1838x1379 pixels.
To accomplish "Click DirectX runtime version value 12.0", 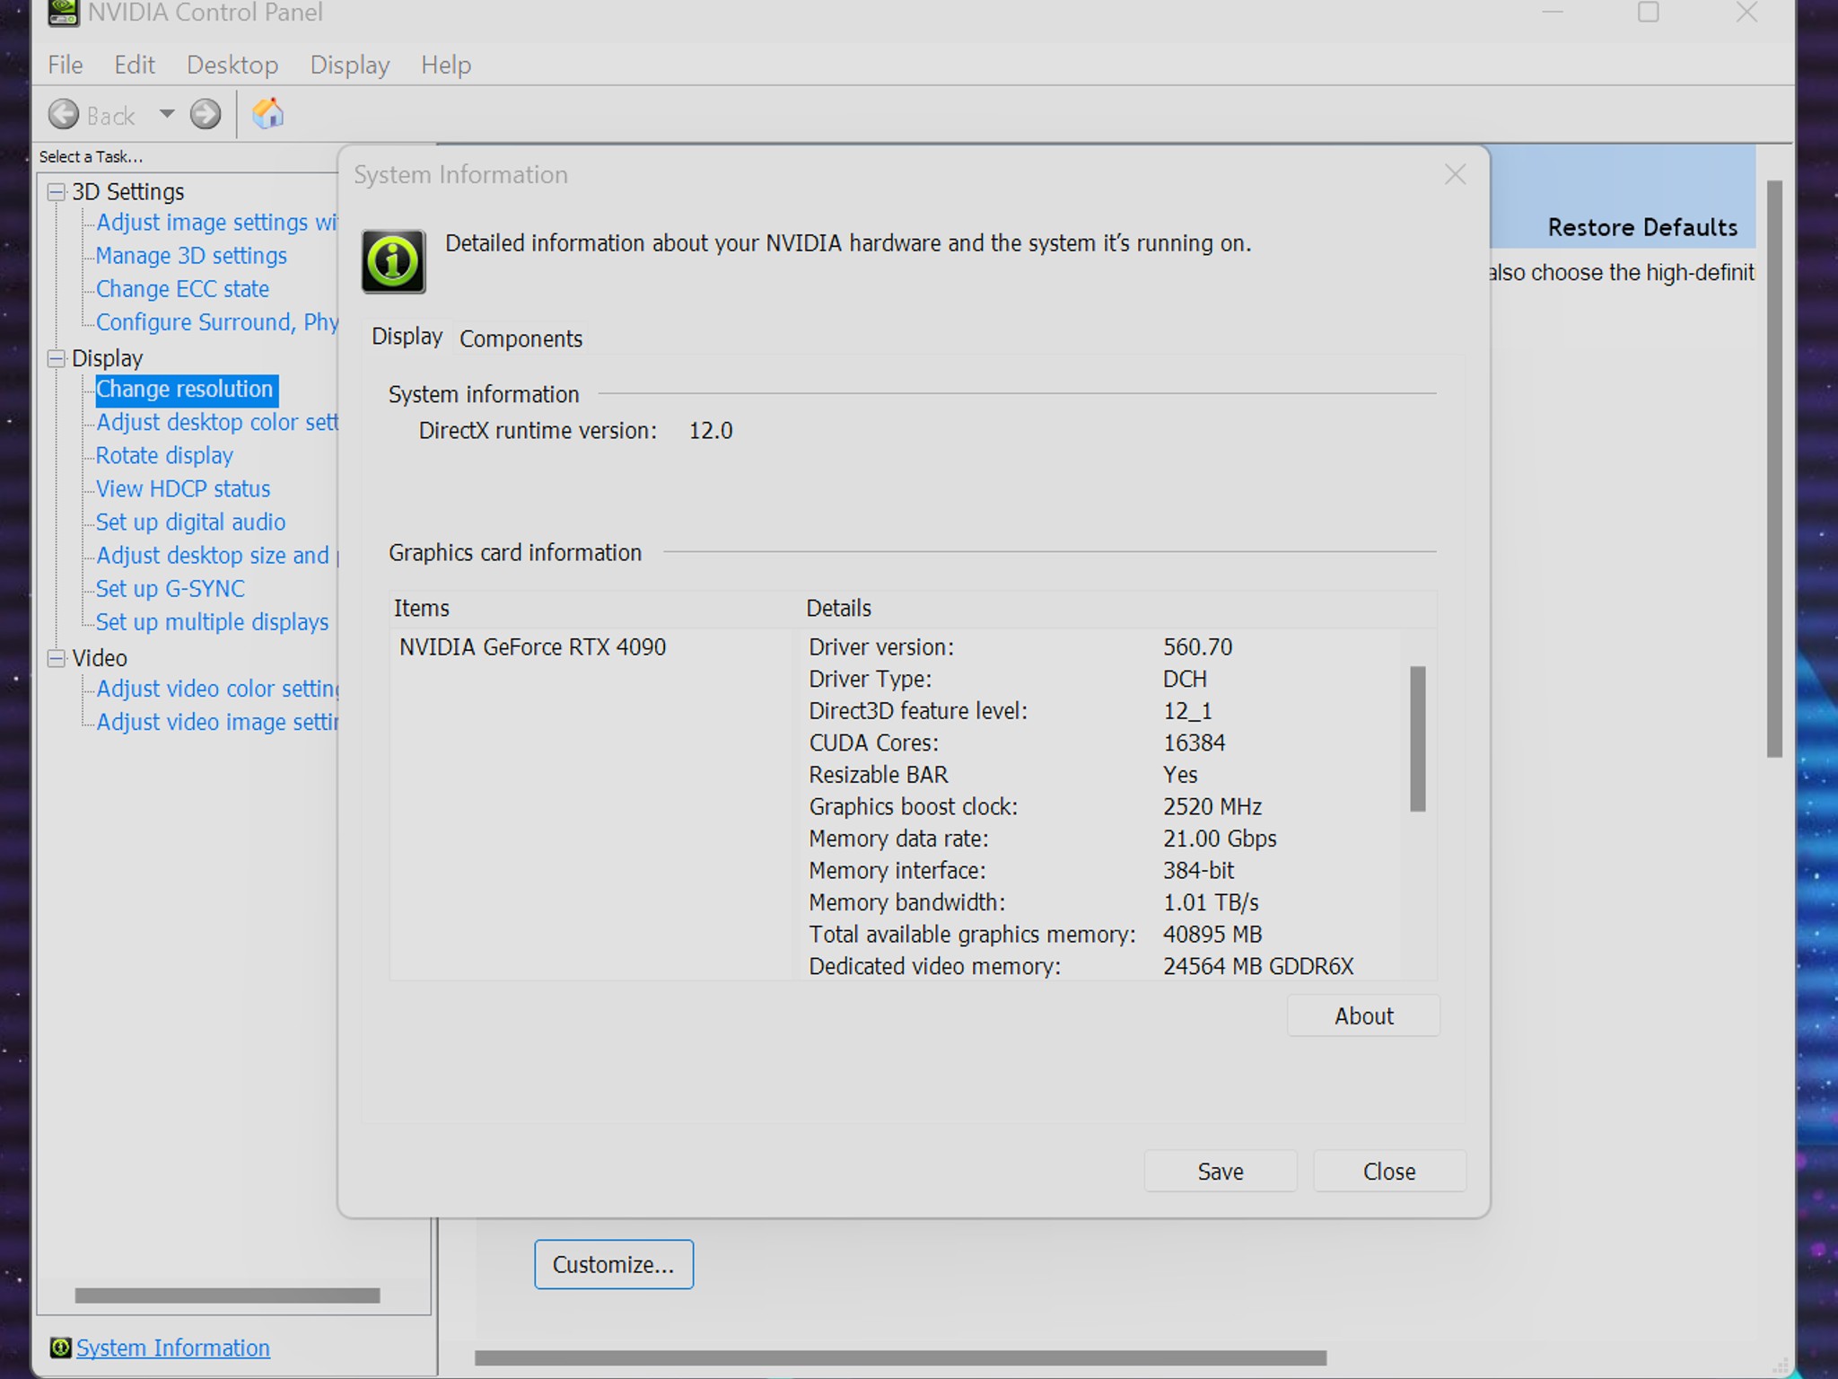I will [x=711, y=431].
